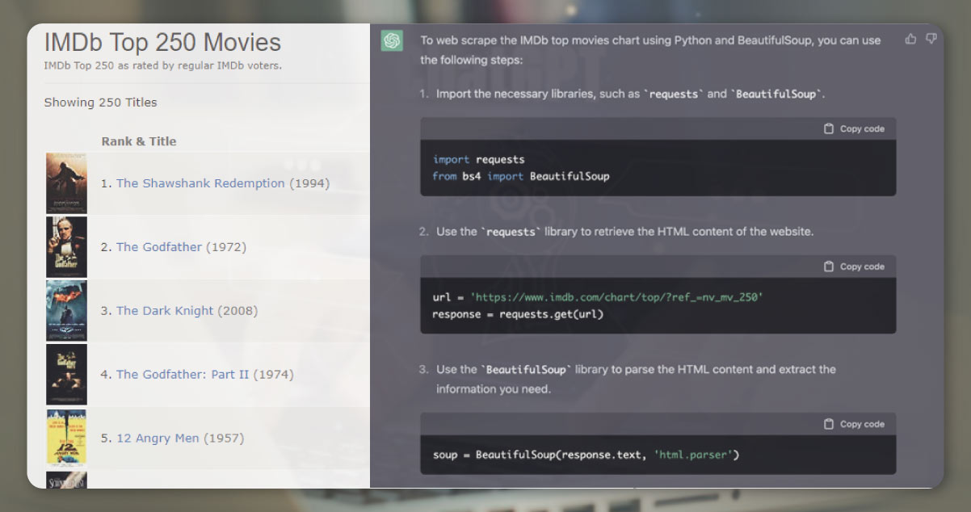This screenshot has width=971, height=512.
Task: Click the year (1957) beside 12 Angry Men
Action: tap(224, 439)
